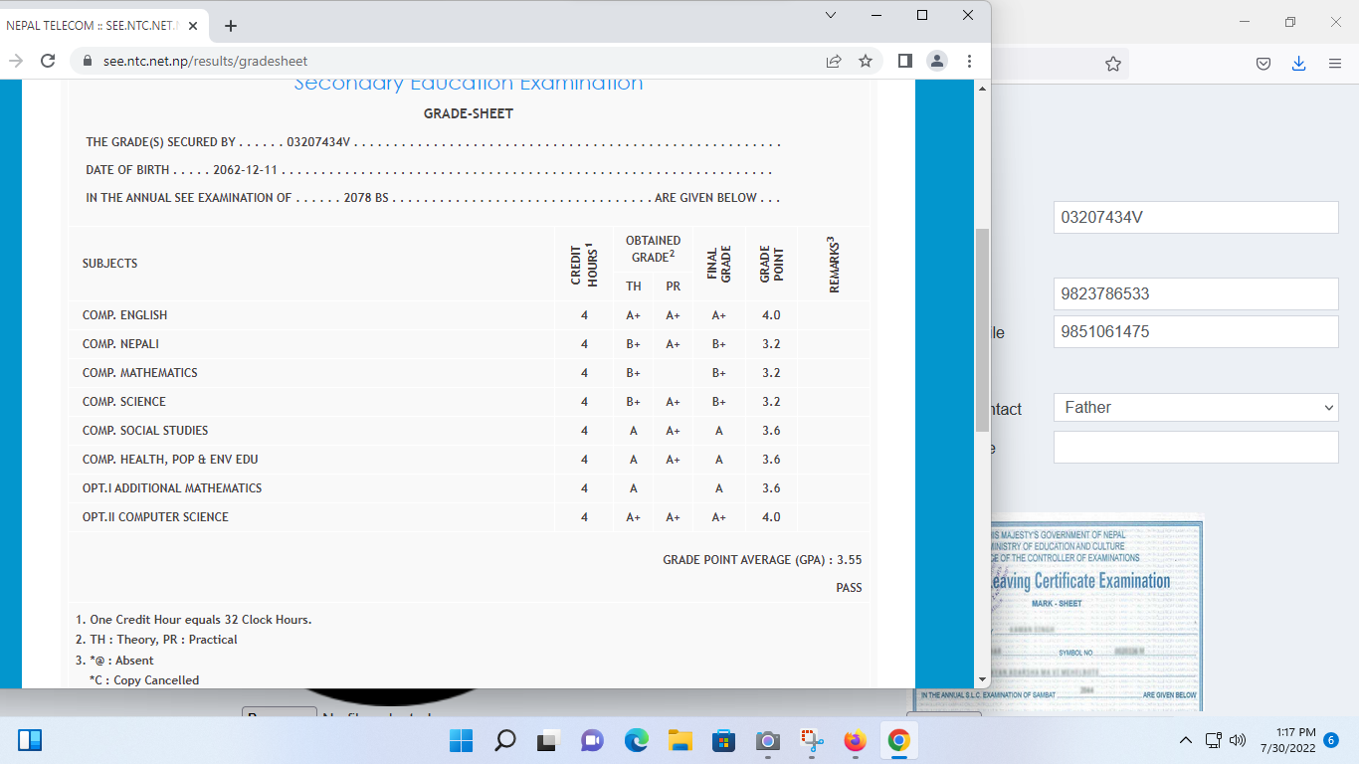This screenshot has height=764, width=1359.
Task: Click the Chrome page vertical scrollbar thumb
Action: [x=983, y=328]
